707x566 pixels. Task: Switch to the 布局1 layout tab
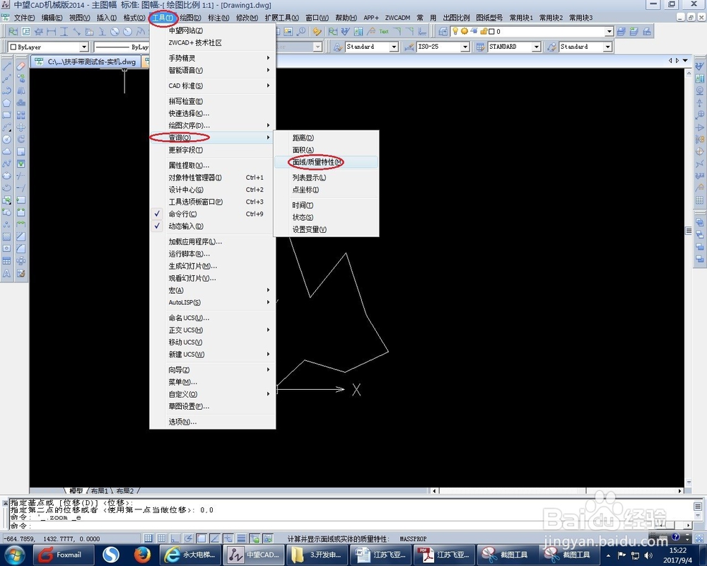pyautogui.click(x=100, y=490)
